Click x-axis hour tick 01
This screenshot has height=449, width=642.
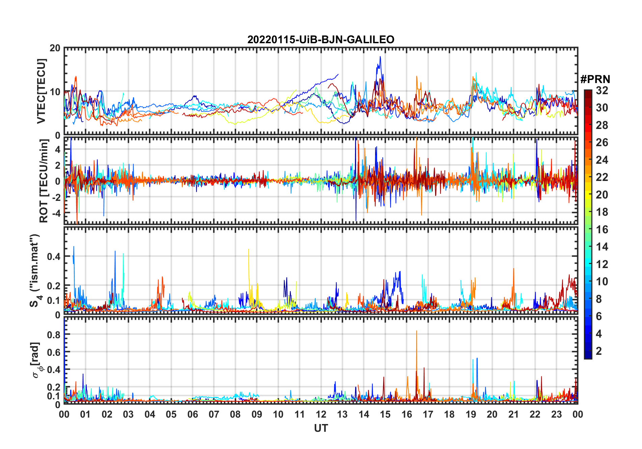coord(85,414)
